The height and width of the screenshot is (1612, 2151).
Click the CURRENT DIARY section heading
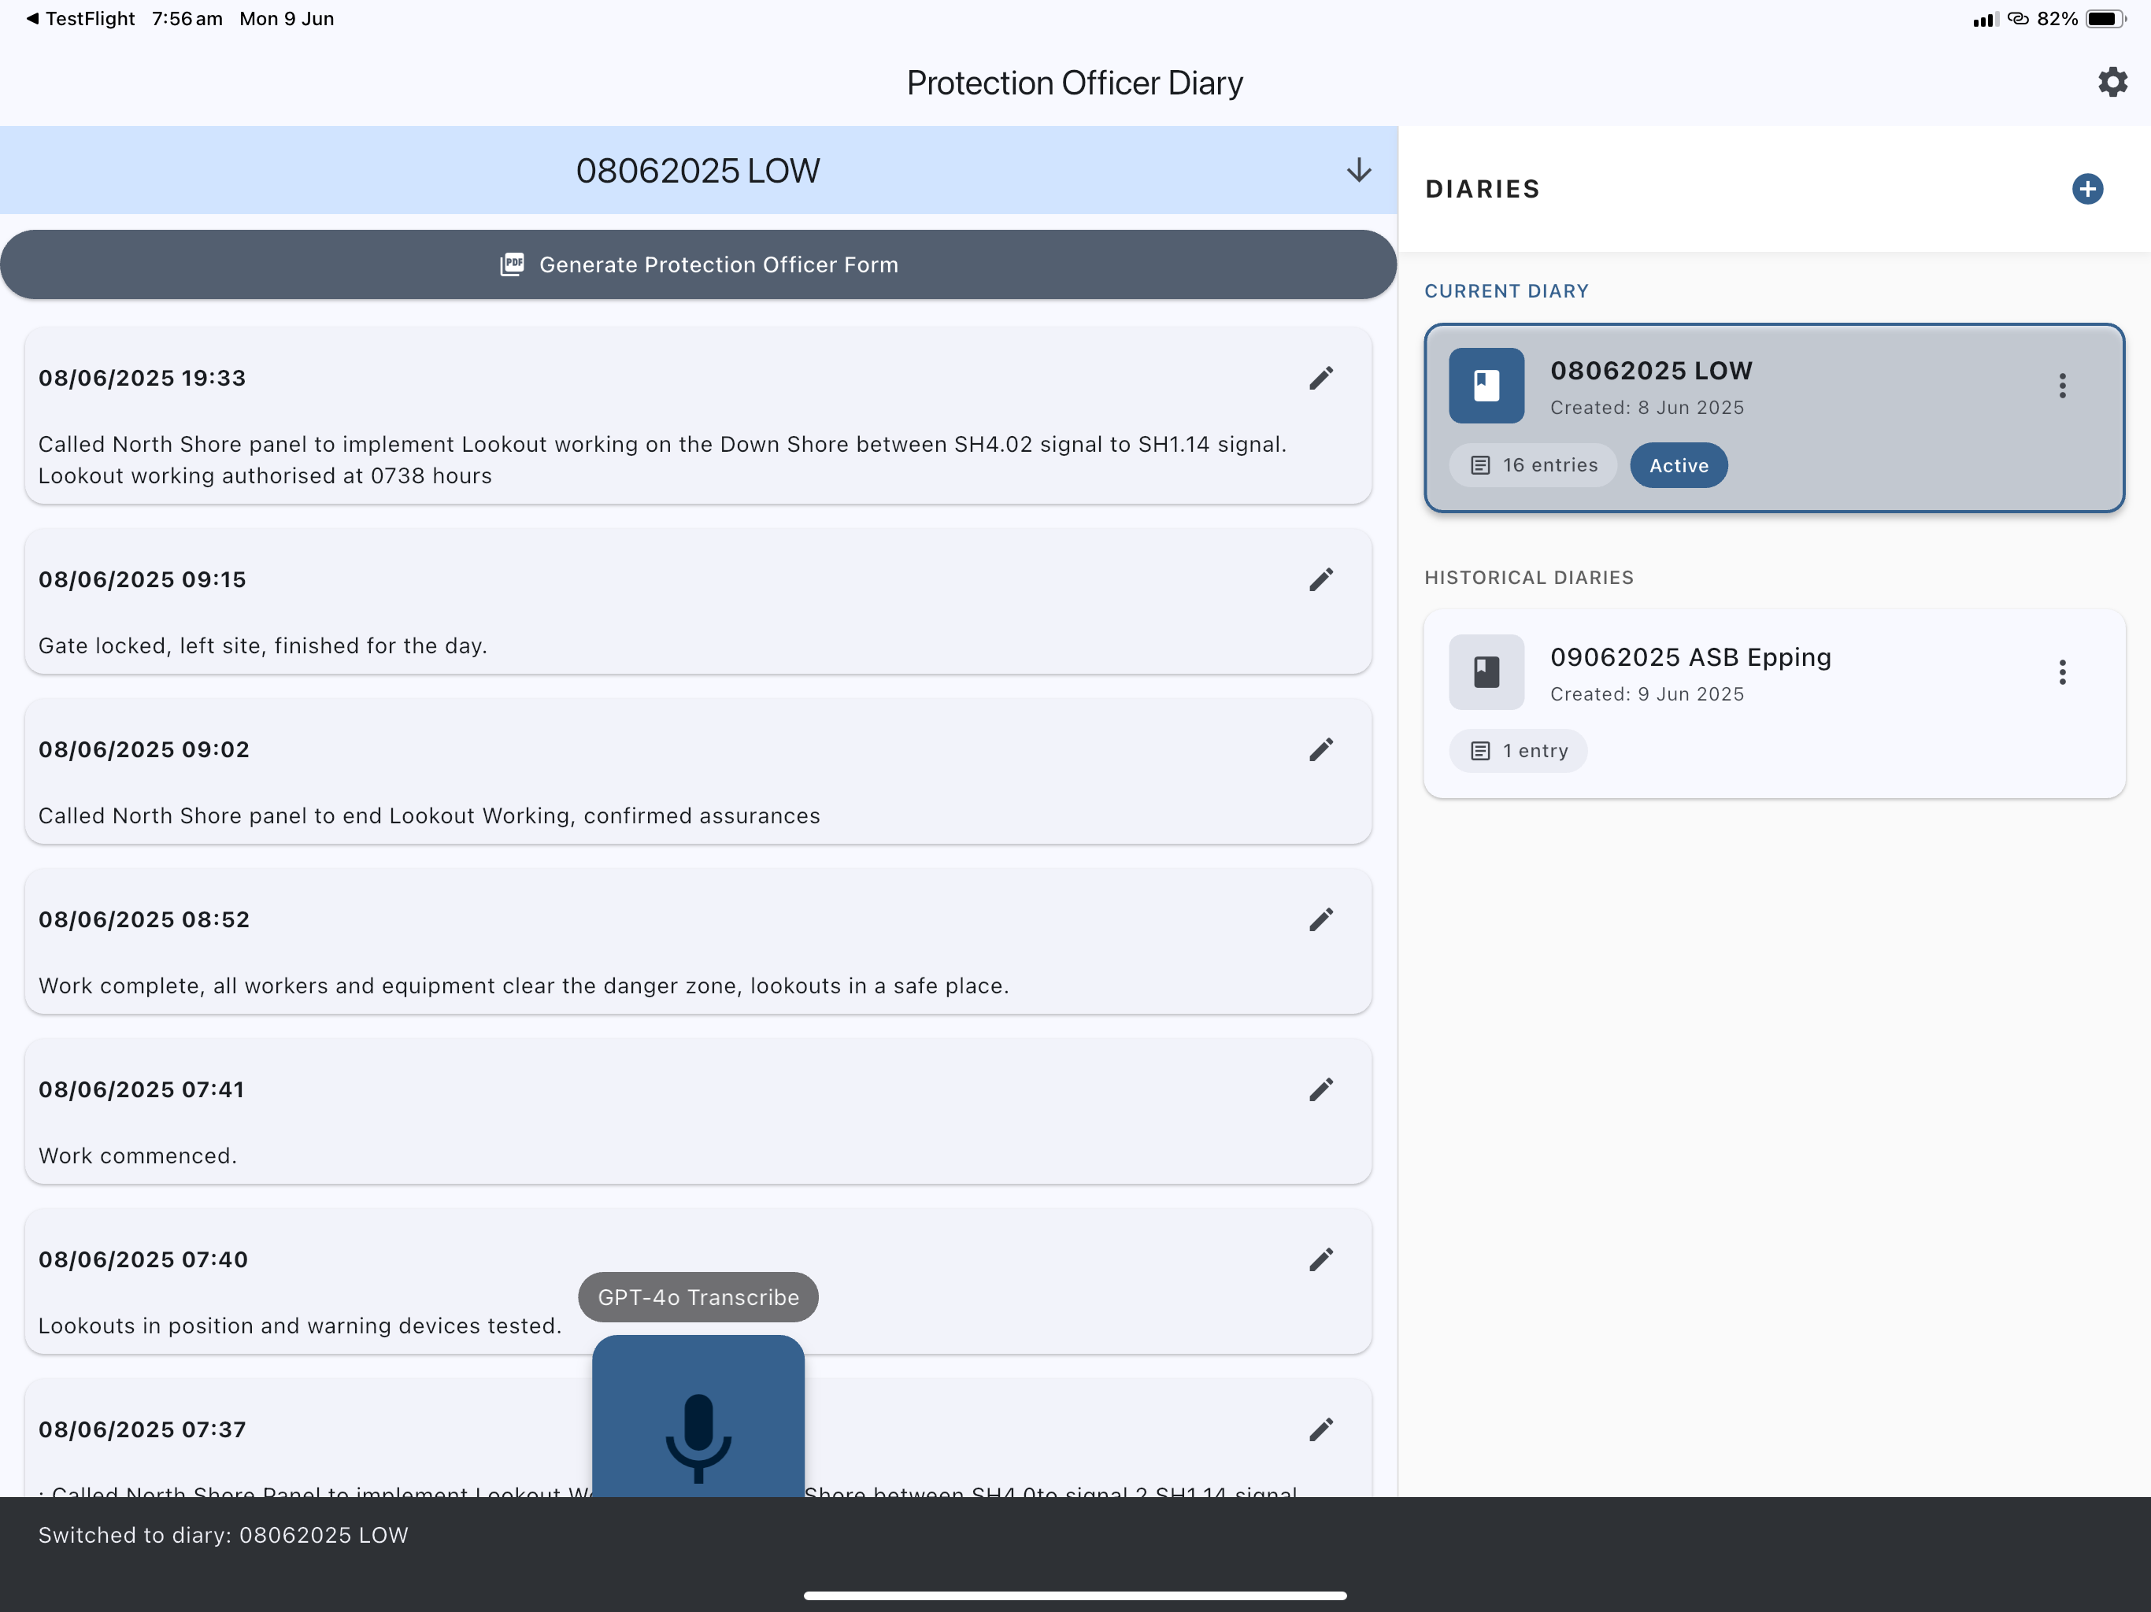coord(1506,290)
